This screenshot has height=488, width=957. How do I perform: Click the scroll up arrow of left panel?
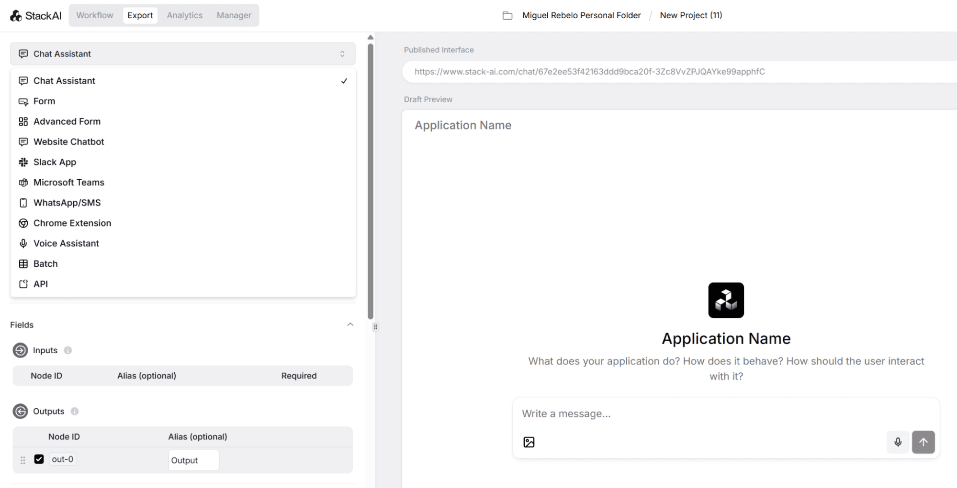tap(371, 37)
